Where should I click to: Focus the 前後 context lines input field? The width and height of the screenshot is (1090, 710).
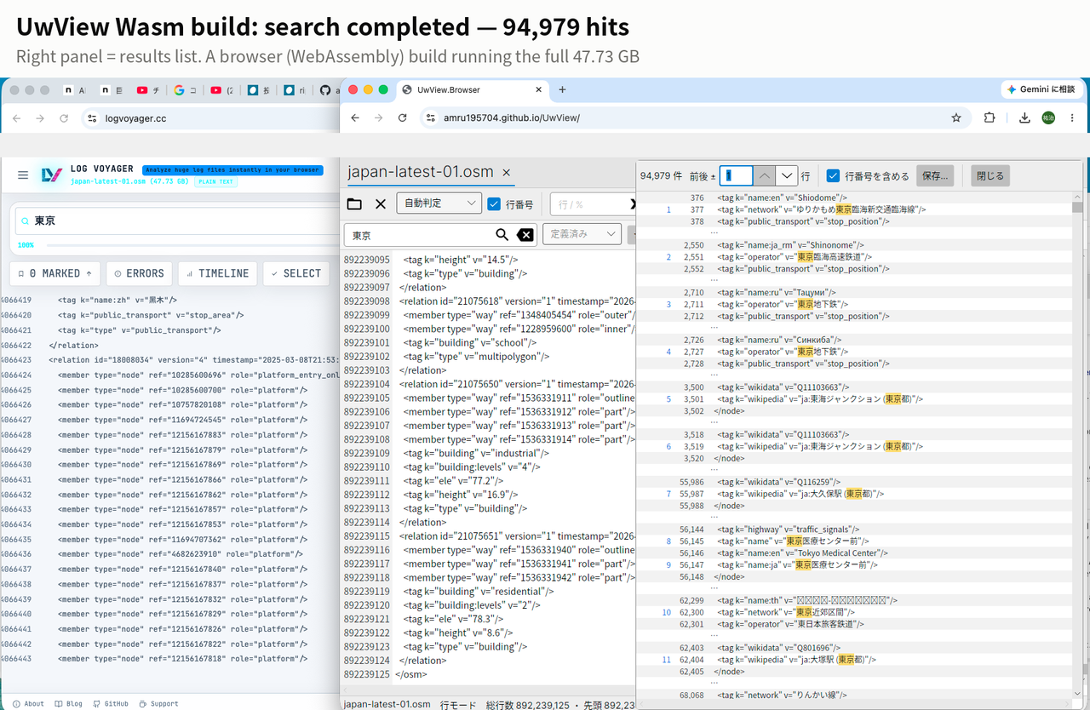coord(737,176)
